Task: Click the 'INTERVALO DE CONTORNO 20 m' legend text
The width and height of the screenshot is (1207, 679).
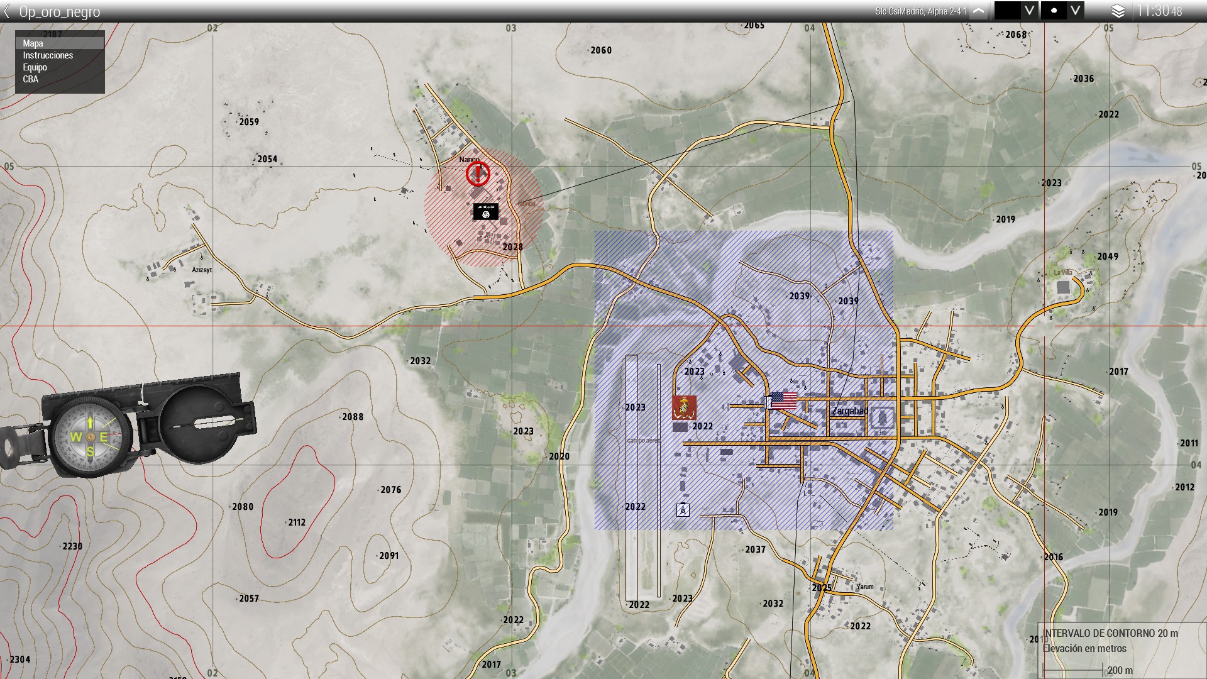Action: [x=1110, y=633]
